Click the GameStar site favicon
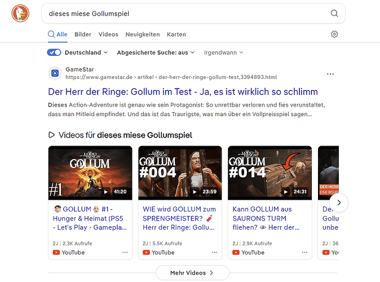 click(55, 73)
